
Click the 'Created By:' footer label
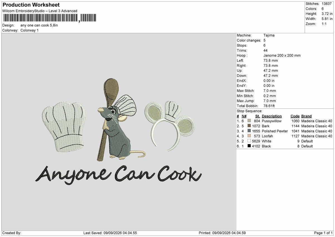11,233
